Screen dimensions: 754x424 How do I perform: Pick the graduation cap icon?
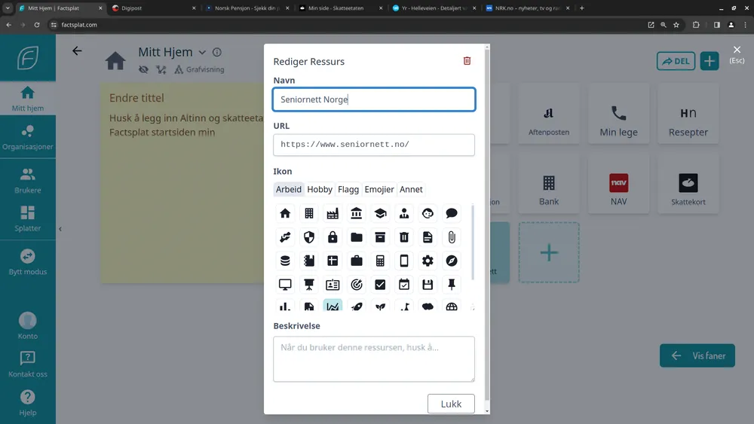pyautogui.click(x=380, y=214)
